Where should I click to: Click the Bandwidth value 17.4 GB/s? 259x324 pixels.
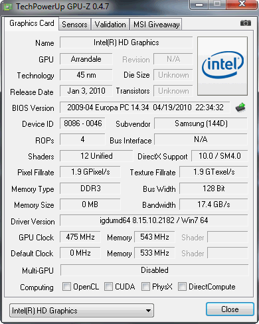click(x=214, y=204)
